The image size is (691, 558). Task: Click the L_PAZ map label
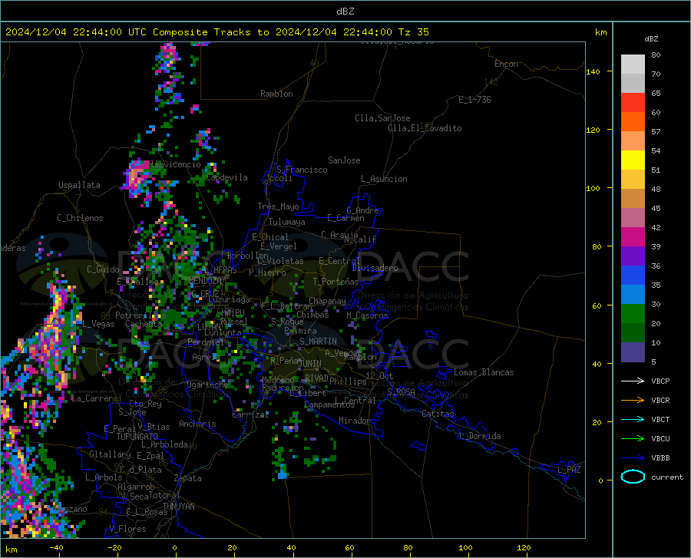pos(569,470)
